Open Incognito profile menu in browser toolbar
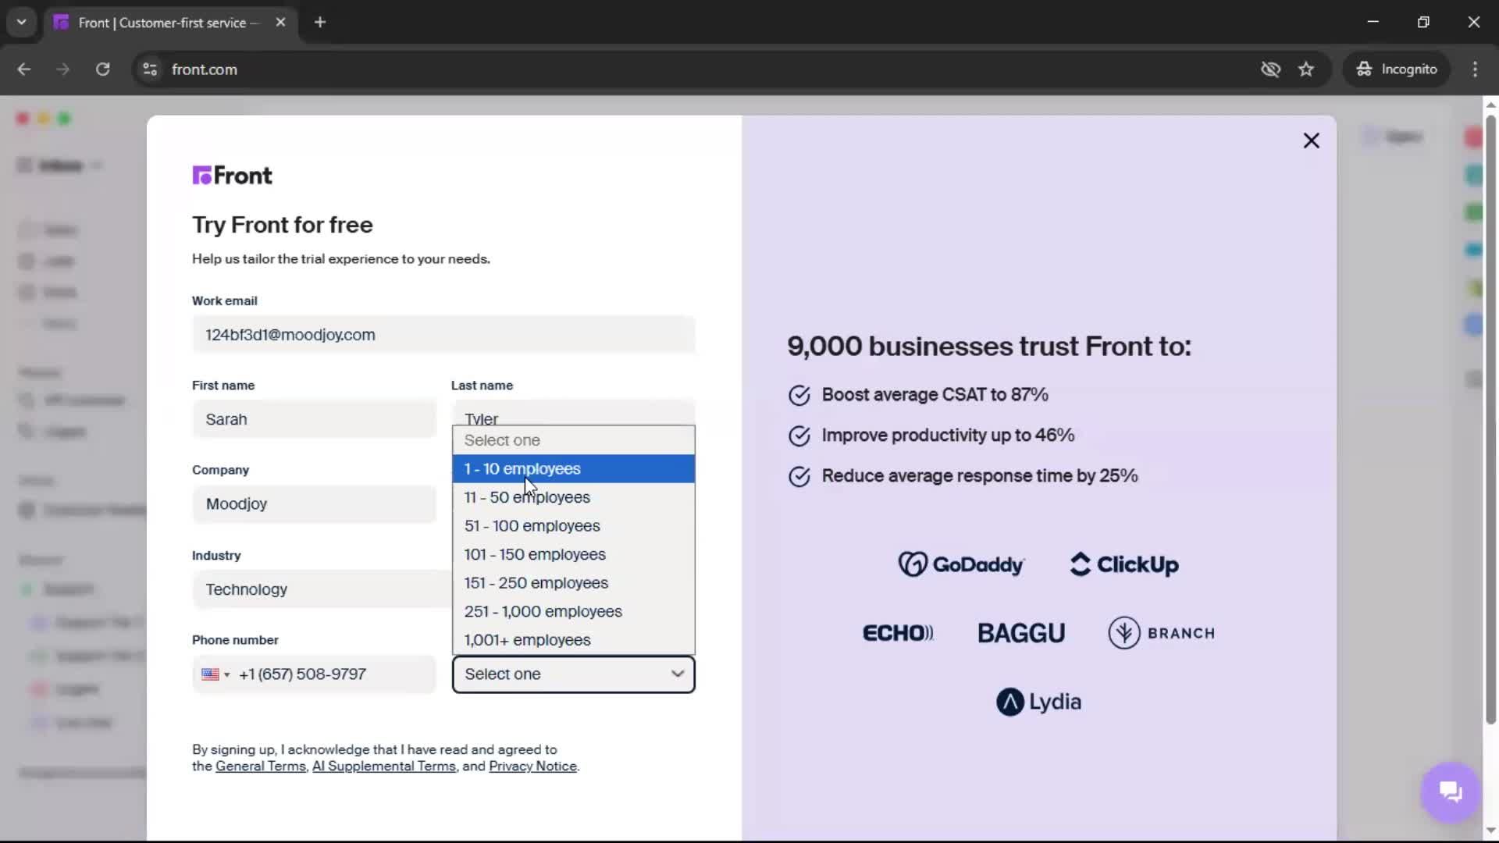The image size is (1499, 843). [x=1397, y=69]
